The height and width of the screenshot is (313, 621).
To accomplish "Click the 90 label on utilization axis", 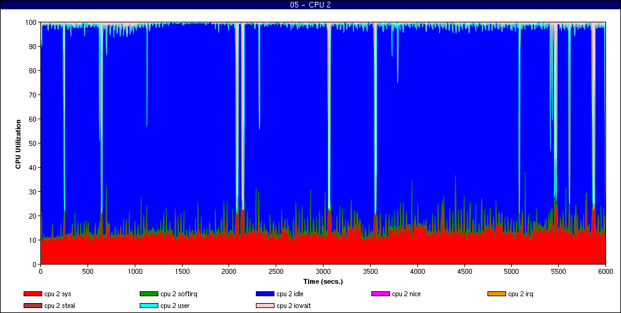I will pos(34,47).
